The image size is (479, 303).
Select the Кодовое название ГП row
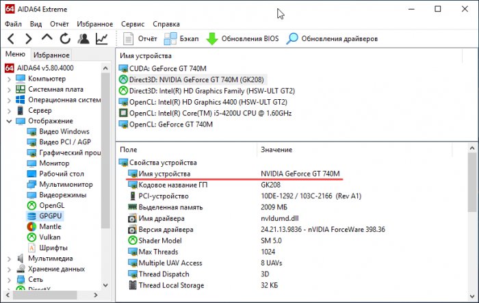point(204,185)
